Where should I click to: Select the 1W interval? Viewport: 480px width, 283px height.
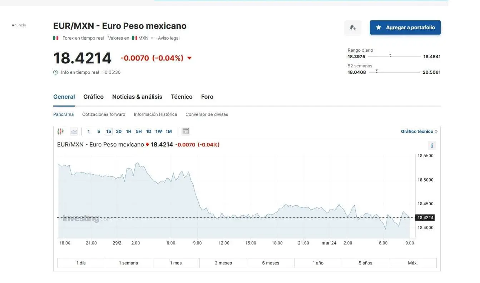[159, 132]
